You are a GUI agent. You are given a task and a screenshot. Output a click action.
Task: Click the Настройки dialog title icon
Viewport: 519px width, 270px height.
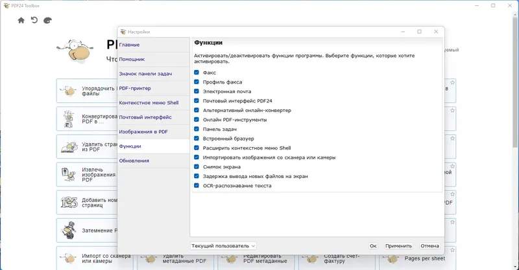(123, 32)
